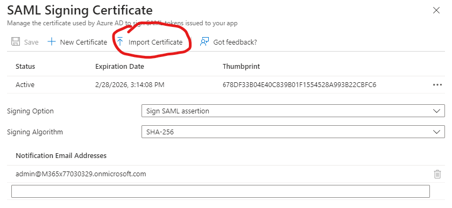Close the SAML Signing Certificate panel
The width and height of the screenshot is (452, 208).
436,11
